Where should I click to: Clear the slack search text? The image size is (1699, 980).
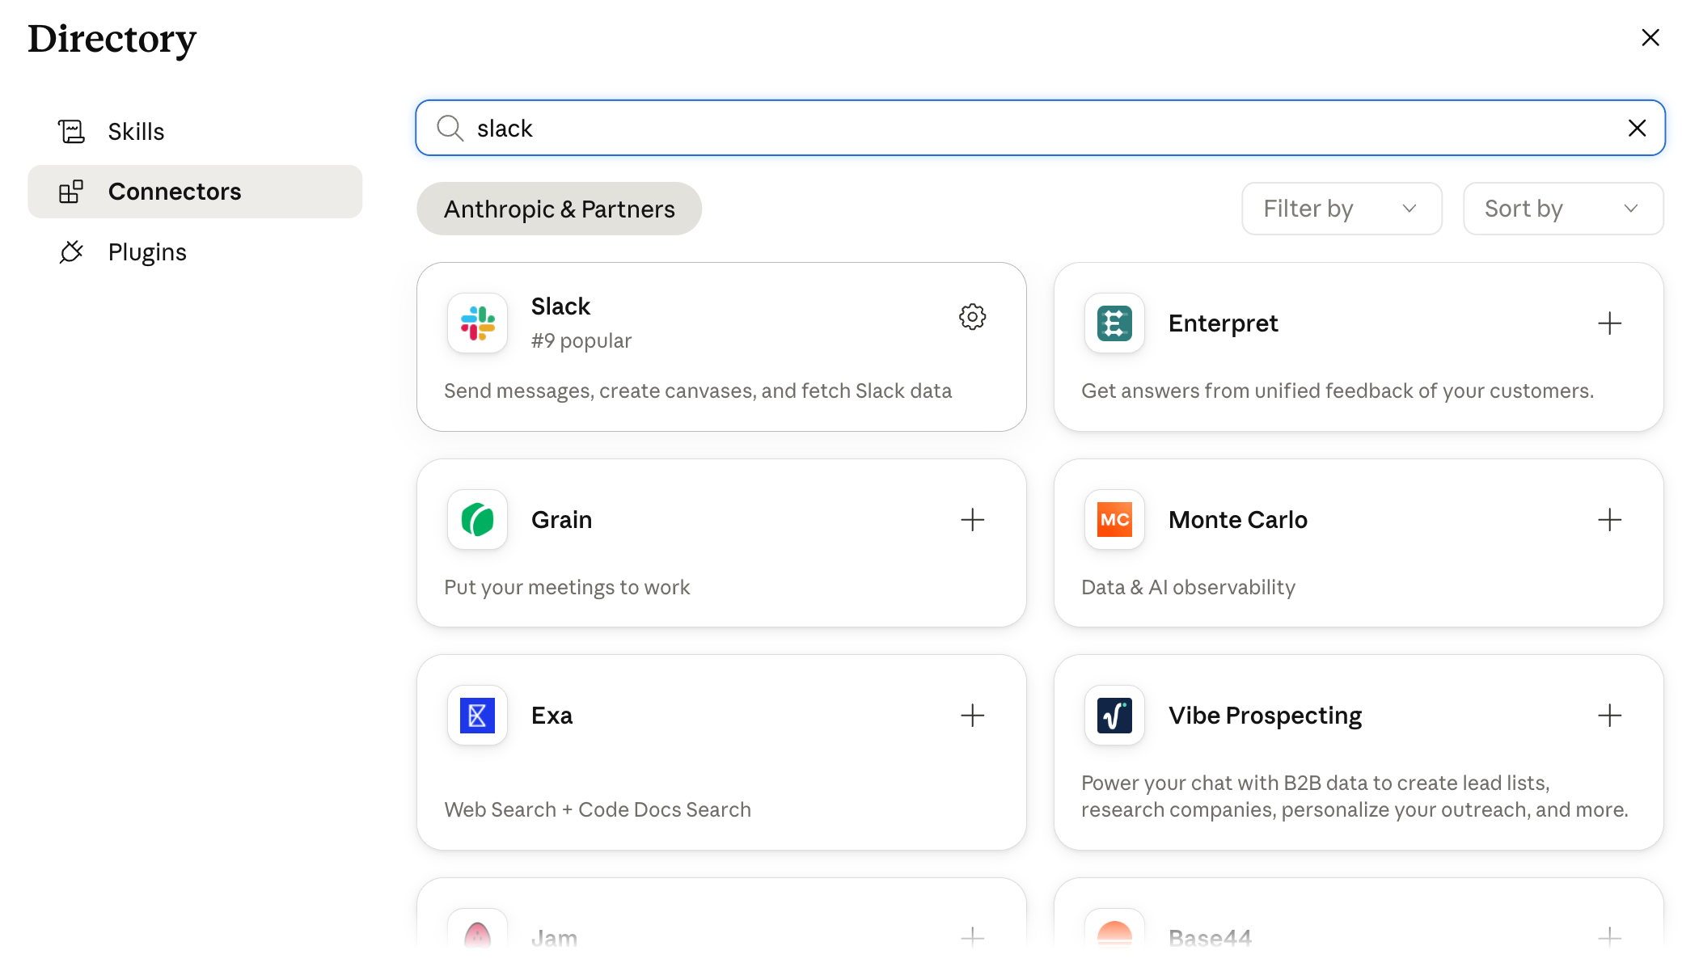coord(1637,128)
